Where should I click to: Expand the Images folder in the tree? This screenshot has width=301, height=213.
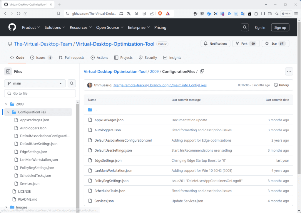(6, 207)
